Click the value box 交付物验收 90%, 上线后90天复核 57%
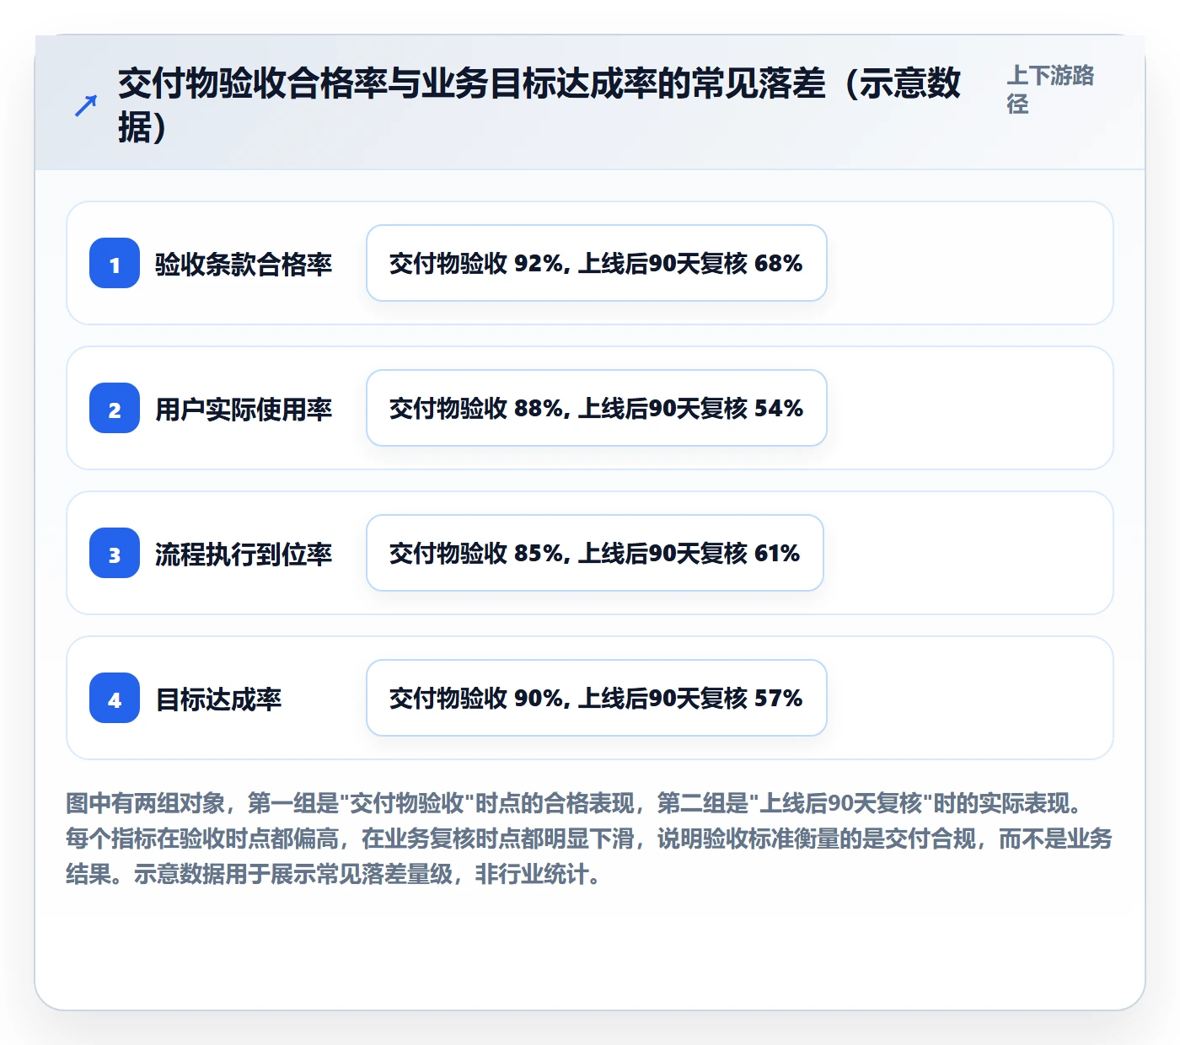This screenshot has width=1180, height=1045. point(597,698)
